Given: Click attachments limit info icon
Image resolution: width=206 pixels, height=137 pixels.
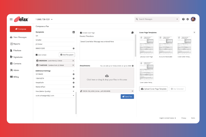Looking at the screenshot, I should (133, 66).
